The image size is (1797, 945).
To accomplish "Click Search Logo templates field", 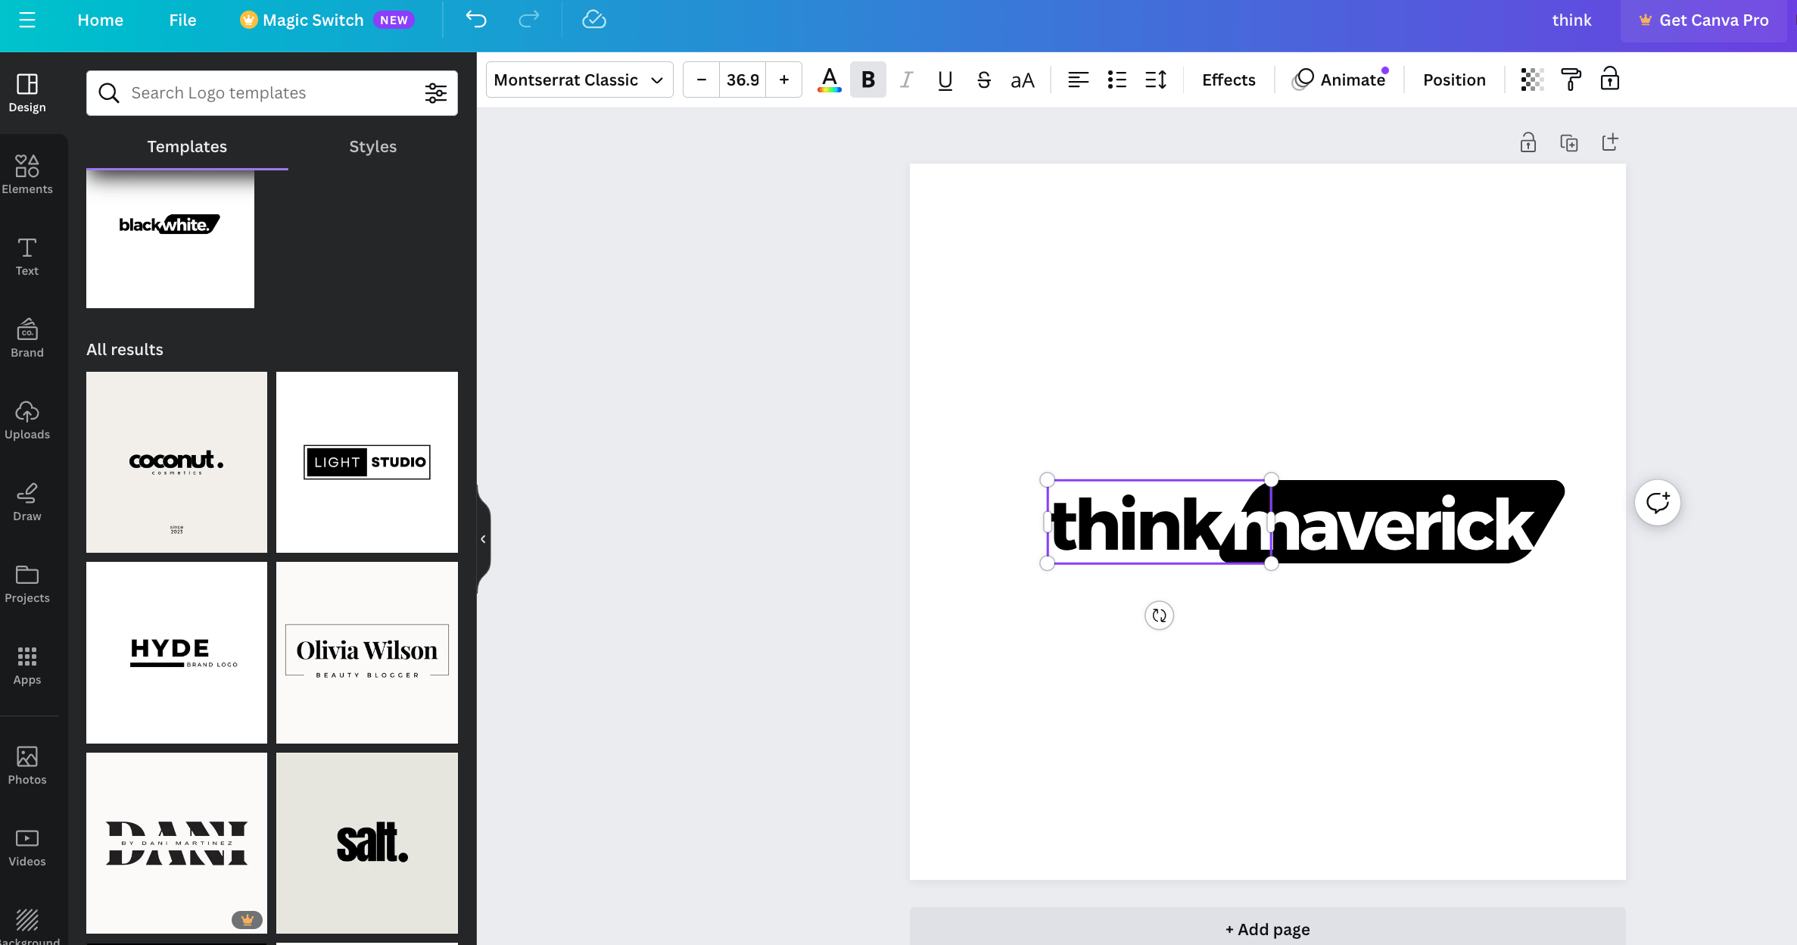I will 272,93.
